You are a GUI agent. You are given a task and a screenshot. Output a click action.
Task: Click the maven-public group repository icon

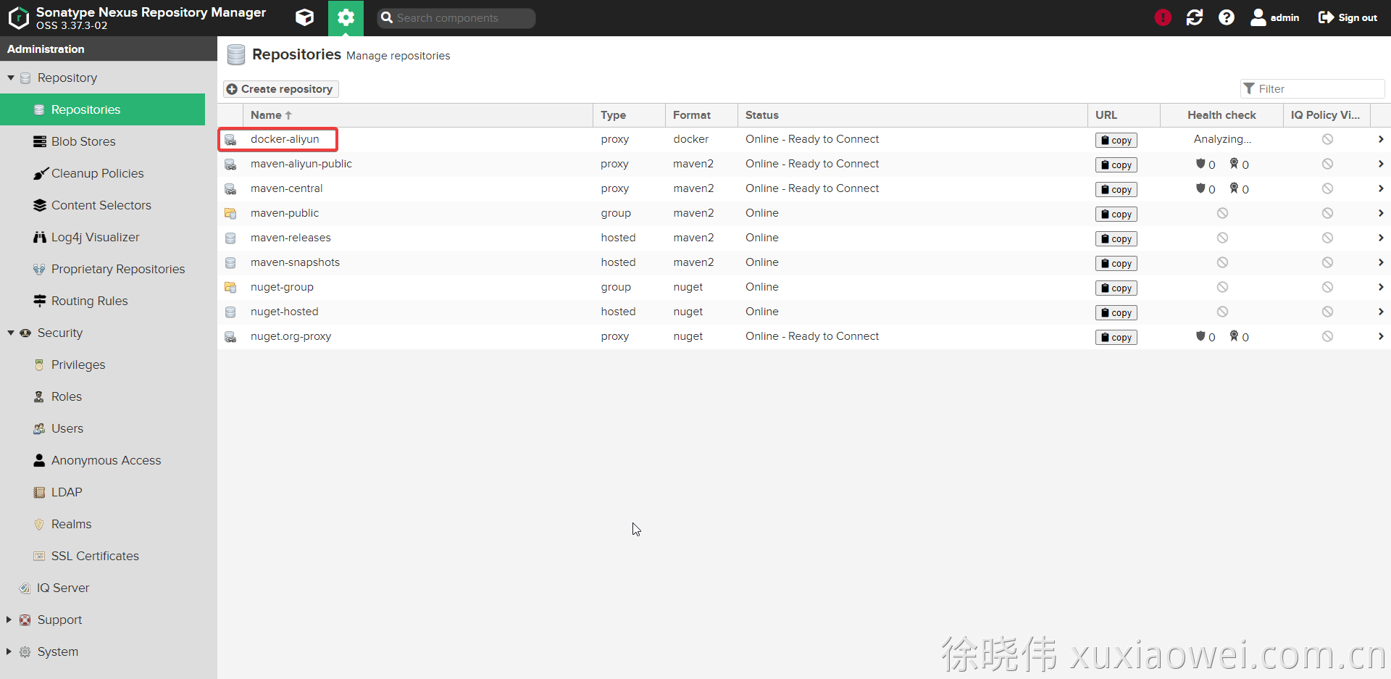pos(230,213)
